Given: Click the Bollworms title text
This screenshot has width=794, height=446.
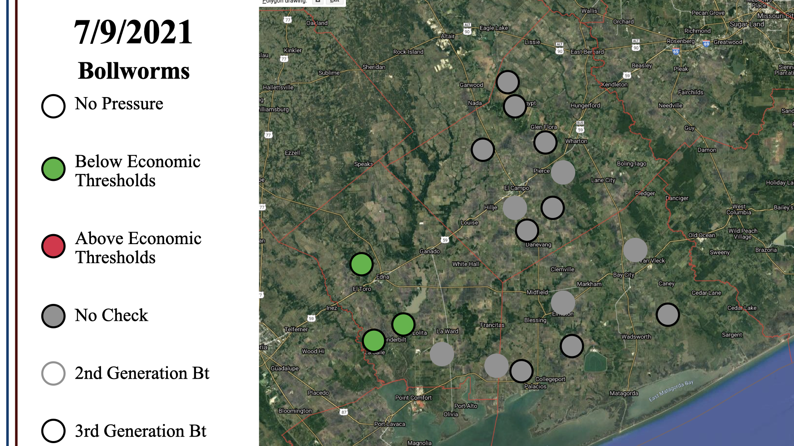Looking at the screenshot, I should point(134,71).
